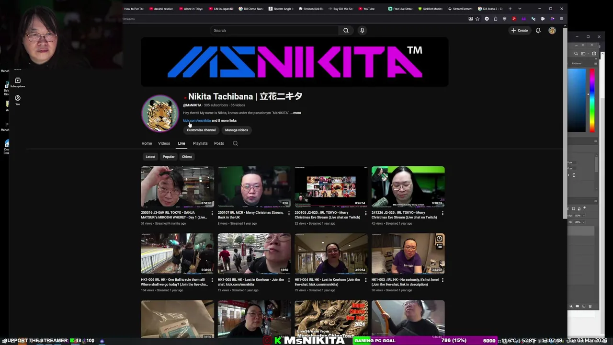Click Manage videos button
This screenshot has width=613, height=345.
point(237,130)
